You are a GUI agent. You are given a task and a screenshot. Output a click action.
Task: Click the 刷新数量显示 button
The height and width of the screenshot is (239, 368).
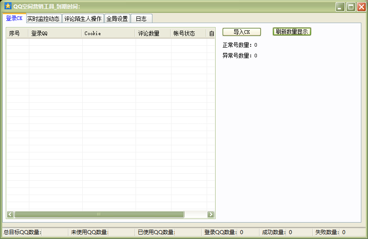[292, 32]
